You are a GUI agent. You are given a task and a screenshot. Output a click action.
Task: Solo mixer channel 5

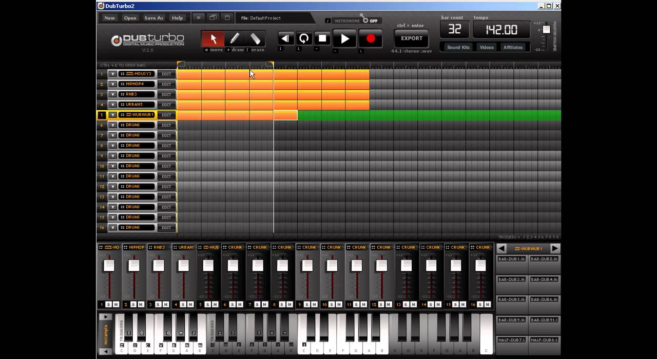[207, 305]
